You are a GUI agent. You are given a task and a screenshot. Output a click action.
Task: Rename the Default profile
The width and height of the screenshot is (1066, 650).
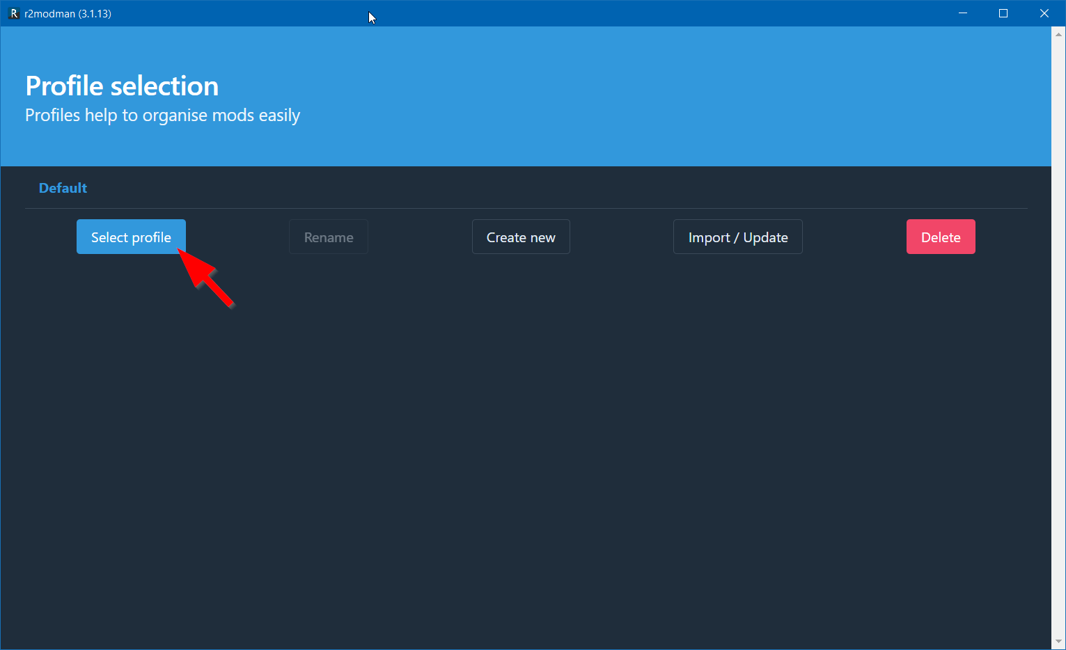point(329,237)
